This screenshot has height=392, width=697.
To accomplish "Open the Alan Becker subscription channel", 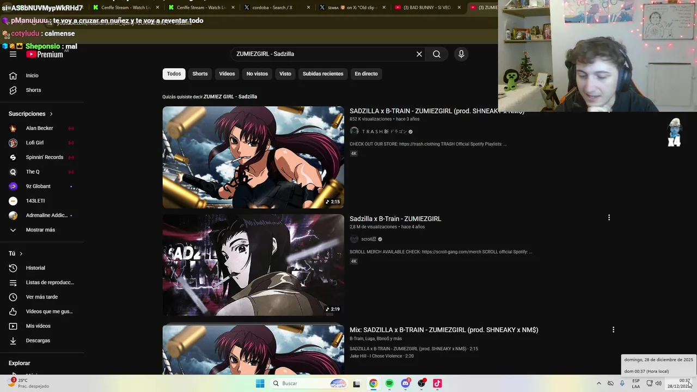I will click(x=41, y=128).
